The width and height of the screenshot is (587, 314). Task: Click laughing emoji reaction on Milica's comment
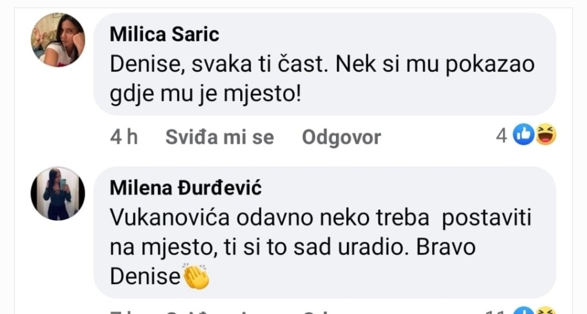[x=545, y=135]
